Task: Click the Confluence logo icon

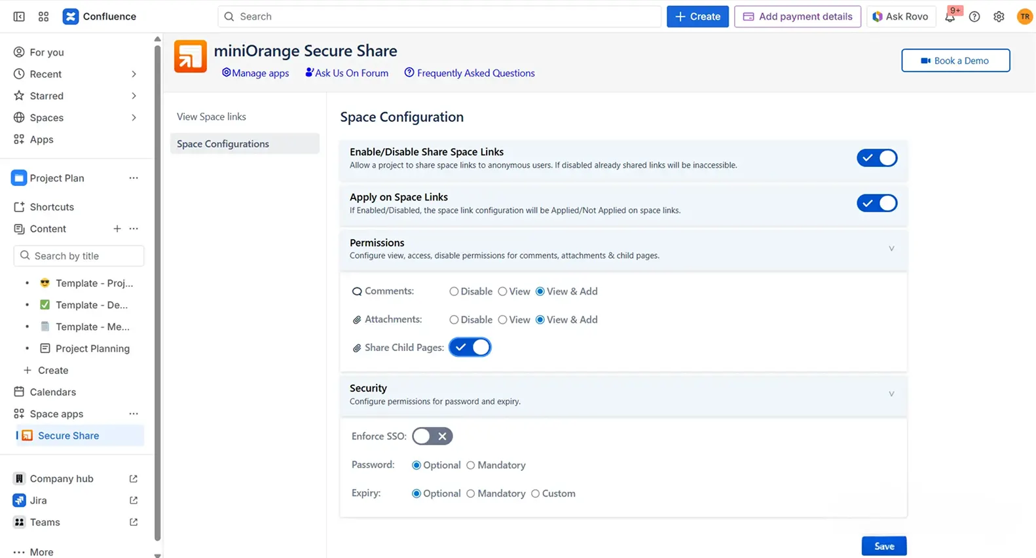Action: click(71, 16)
